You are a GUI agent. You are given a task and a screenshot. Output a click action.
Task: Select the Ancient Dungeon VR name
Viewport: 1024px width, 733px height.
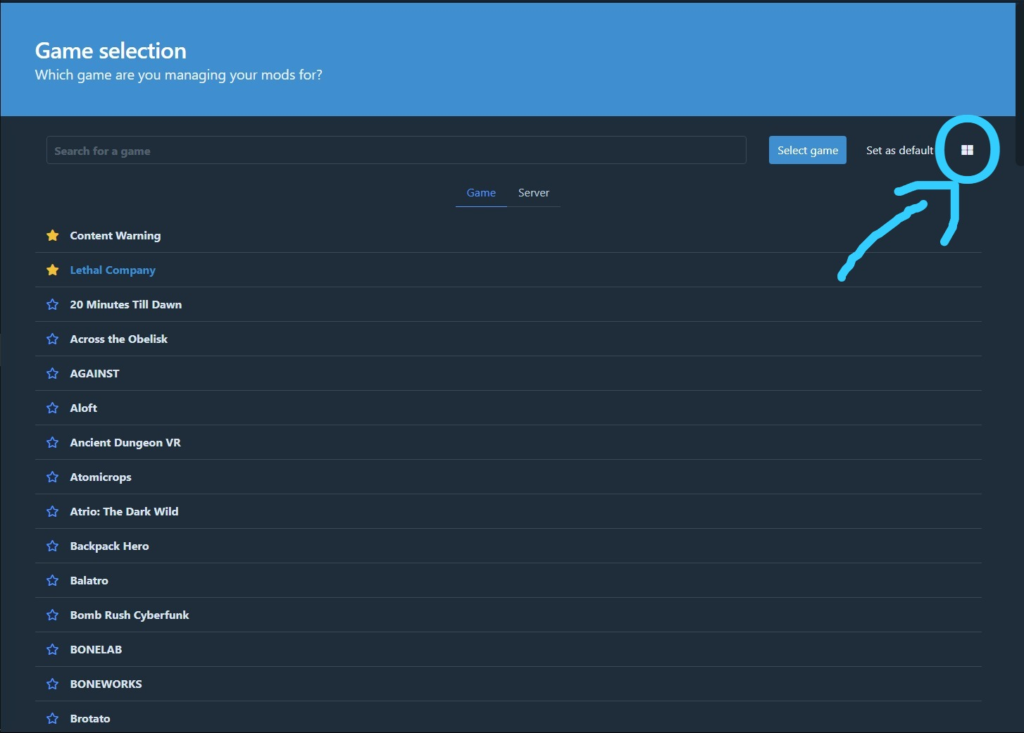pos(125,442)
